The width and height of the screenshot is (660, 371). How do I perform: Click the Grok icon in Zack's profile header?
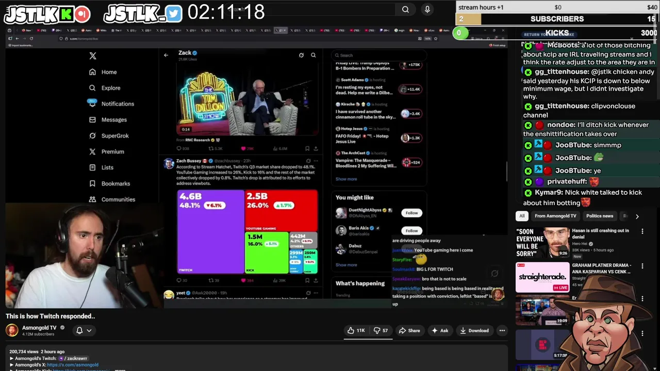point(301,55)
